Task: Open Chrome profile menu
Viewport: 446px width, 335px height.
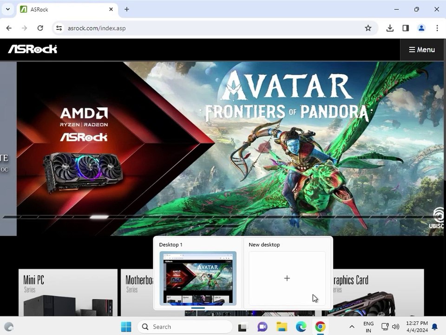Action: coord(421,28)
